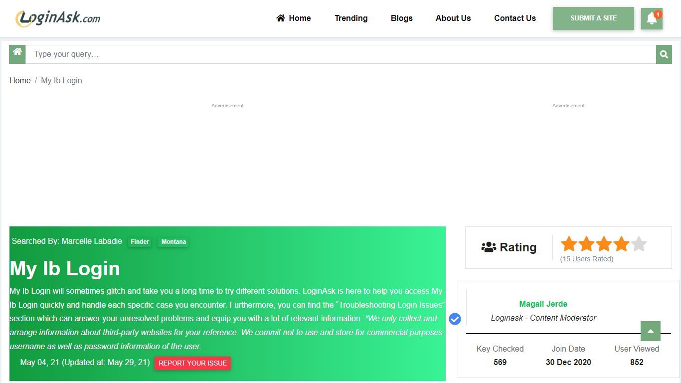Click the LoginAsk.com logo
Screen dimensions: 681x383
click(58, 18)
